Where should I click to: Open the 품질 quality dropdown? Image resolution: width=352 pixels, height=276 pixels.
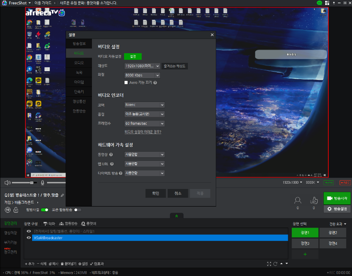pyautogui.click(x=144, y=114)
